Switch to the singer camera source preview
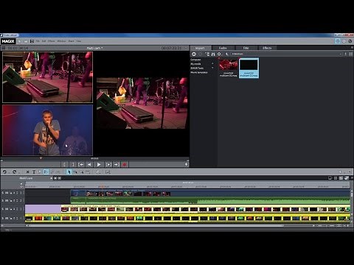Image resolution: width=354 pixels, height=265 pixels. [47, 130]
